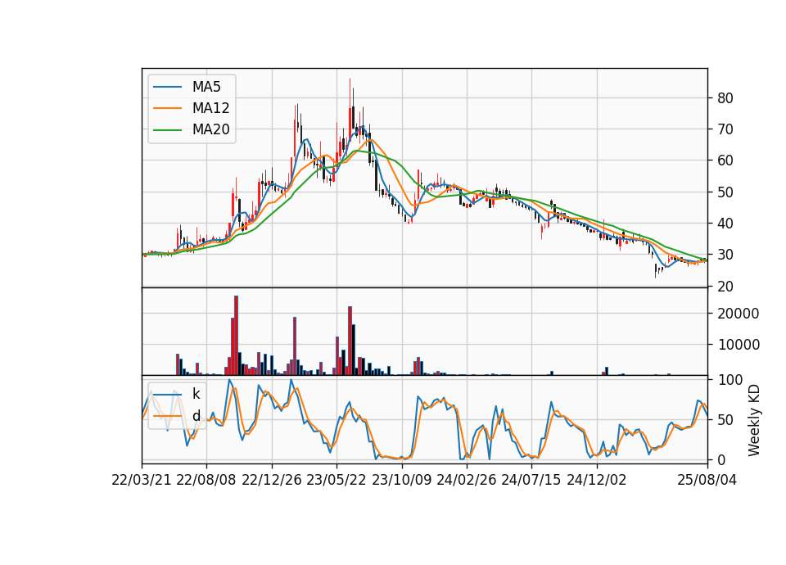Click the 'd' legend label in KD panel

click(x=196, y=416)
